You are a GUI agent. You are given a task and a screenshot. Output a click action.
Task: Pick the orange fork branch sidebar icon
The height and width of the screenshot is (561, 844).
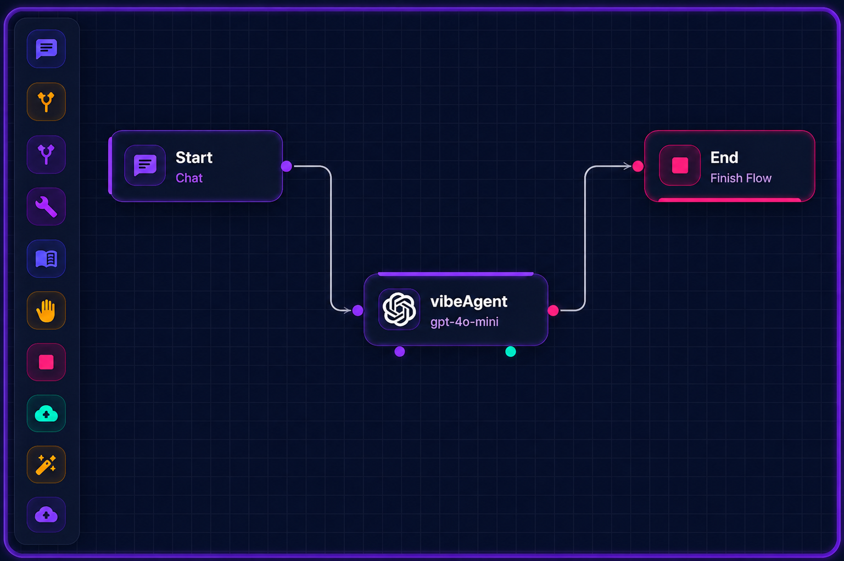pyautogui.click(x=46, y=101)
